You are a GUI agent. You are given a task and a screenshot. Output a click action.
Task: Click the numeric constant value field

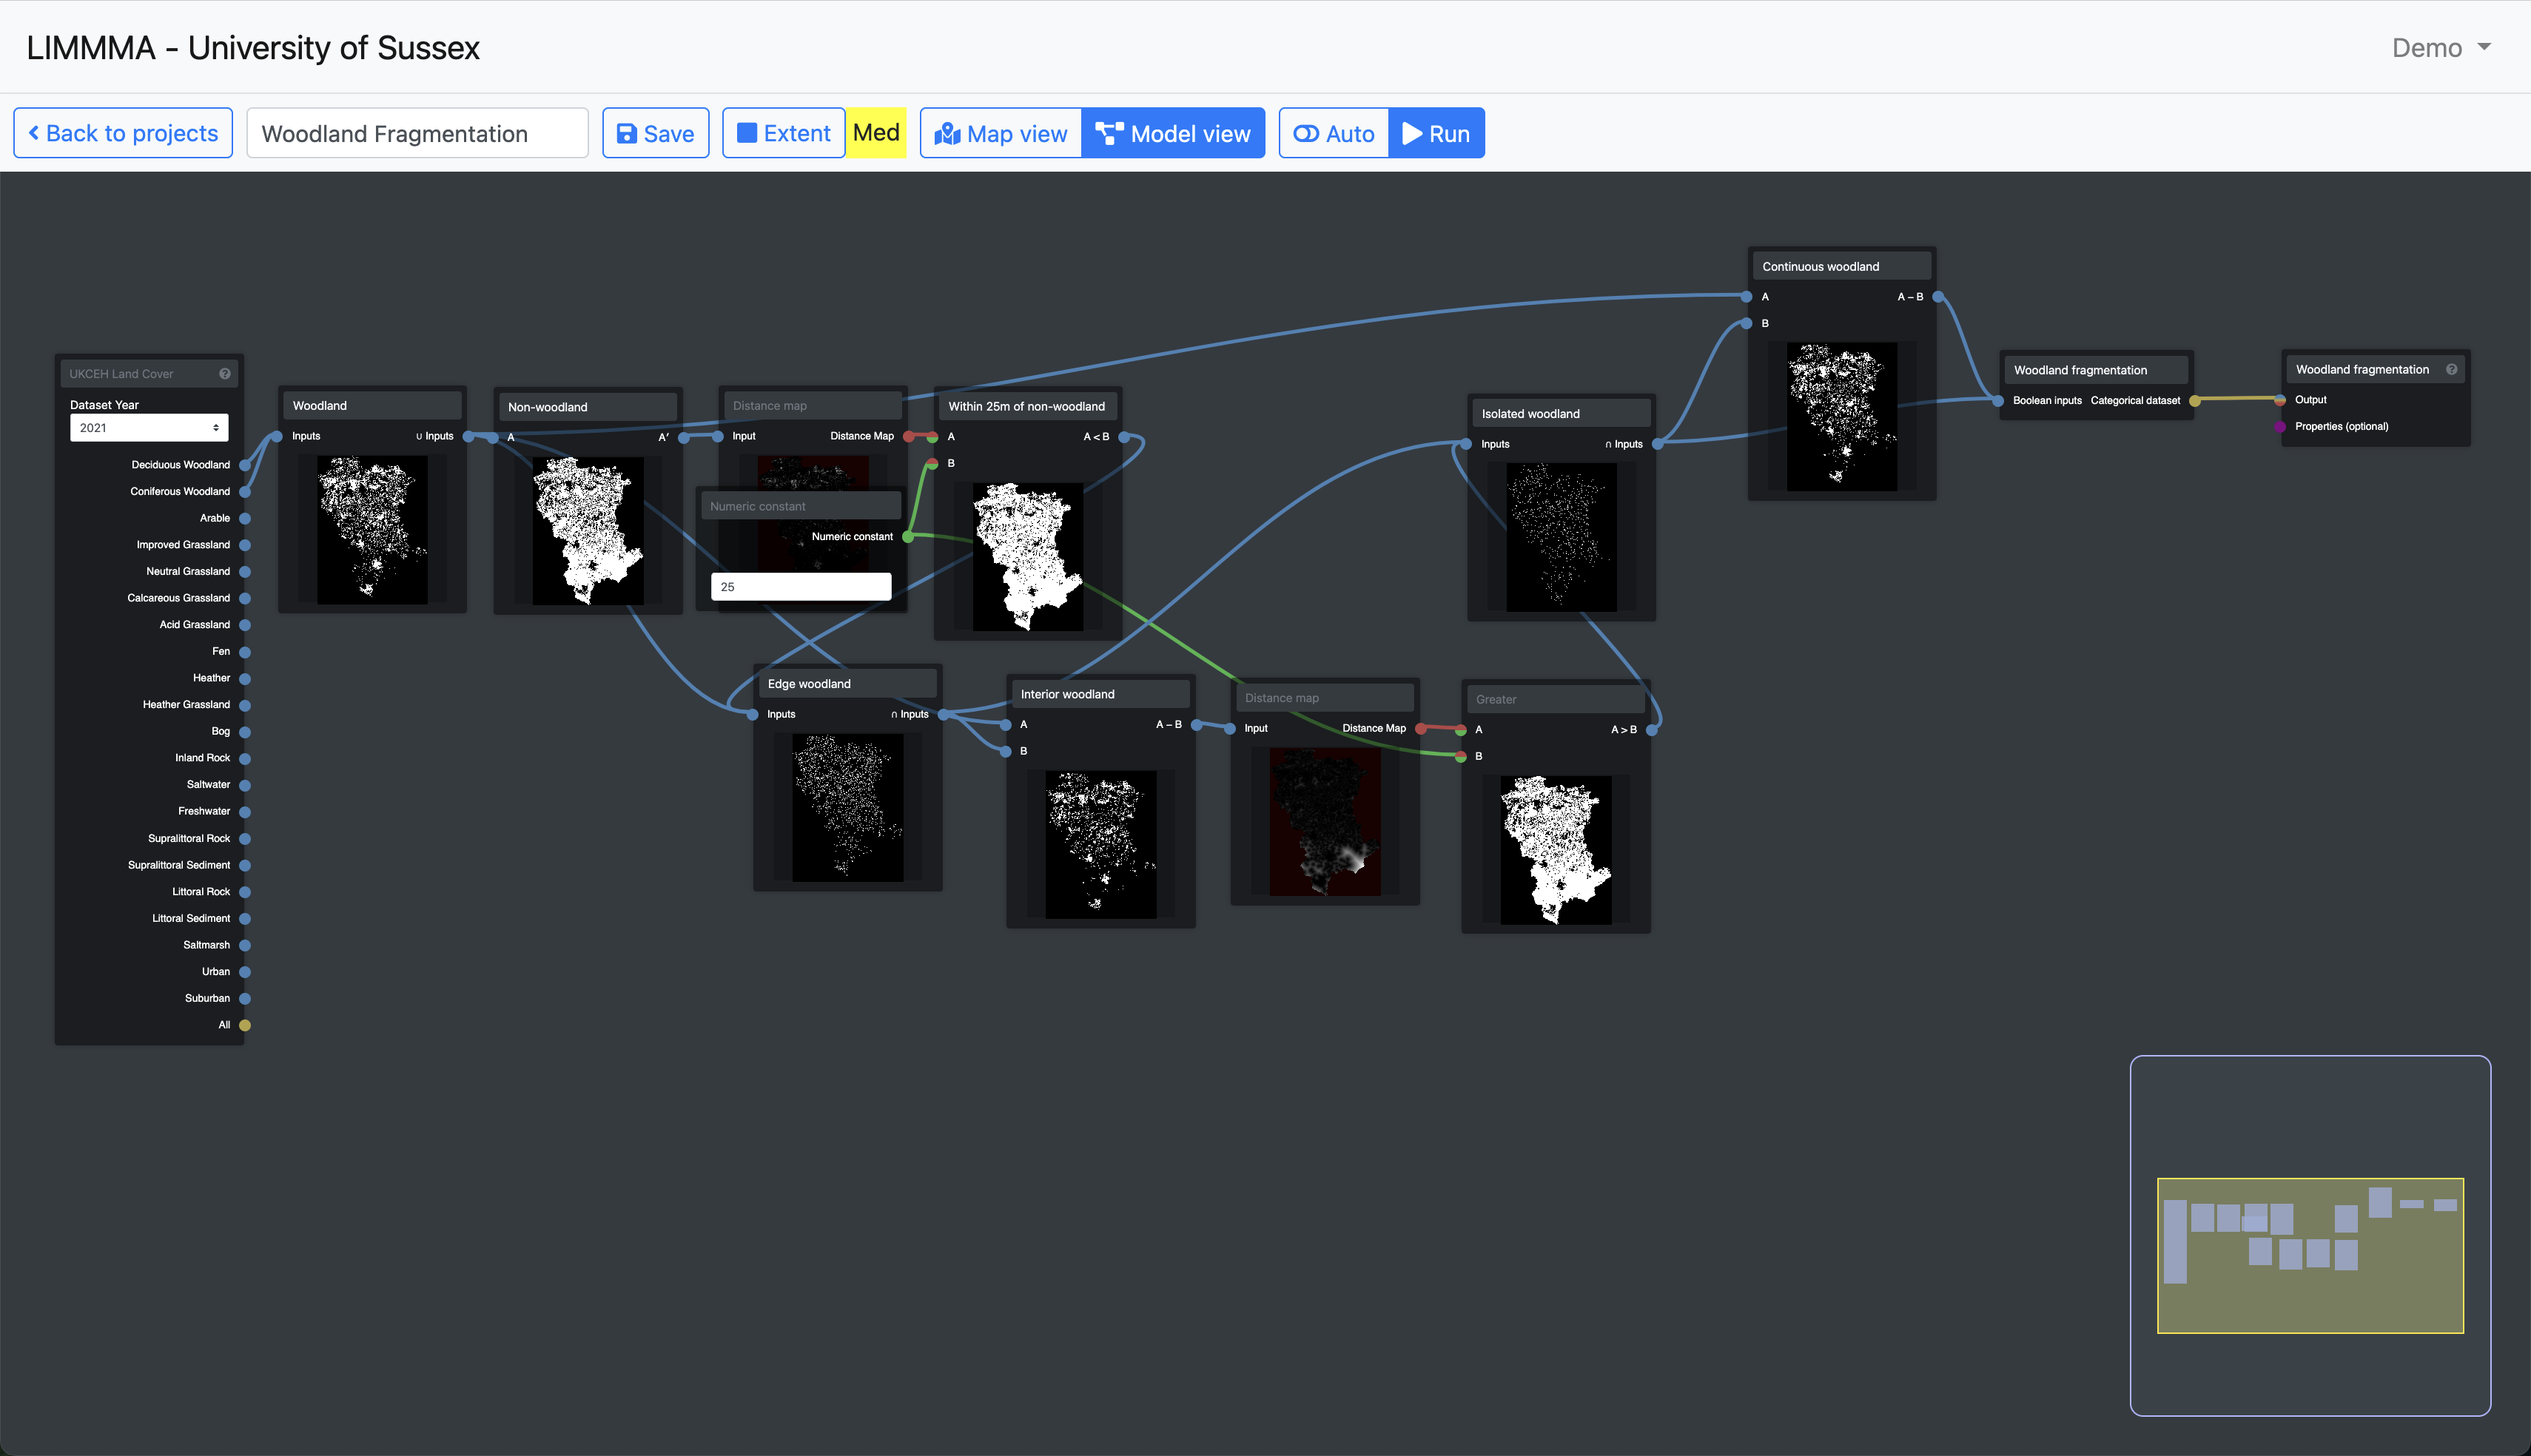tap(800, 587)
